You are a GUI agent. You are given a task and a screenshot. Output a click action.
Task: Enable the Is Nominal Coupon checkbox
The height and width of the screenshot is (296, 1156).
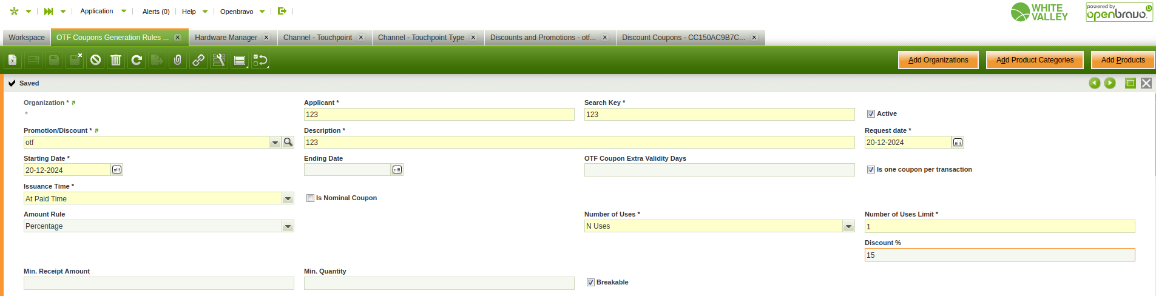[x=310, y=198]
